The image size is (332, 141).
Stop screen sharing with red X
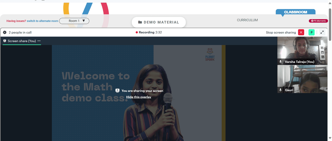[301, 32]
